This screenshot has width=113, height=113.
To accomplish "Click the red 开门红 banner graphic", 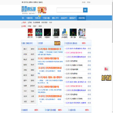I will pyautogui.click(x=42, y=10).
